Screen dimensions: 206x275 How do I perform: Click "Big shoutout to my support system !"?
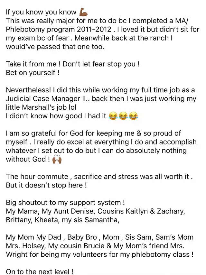[x=65, y=203]
